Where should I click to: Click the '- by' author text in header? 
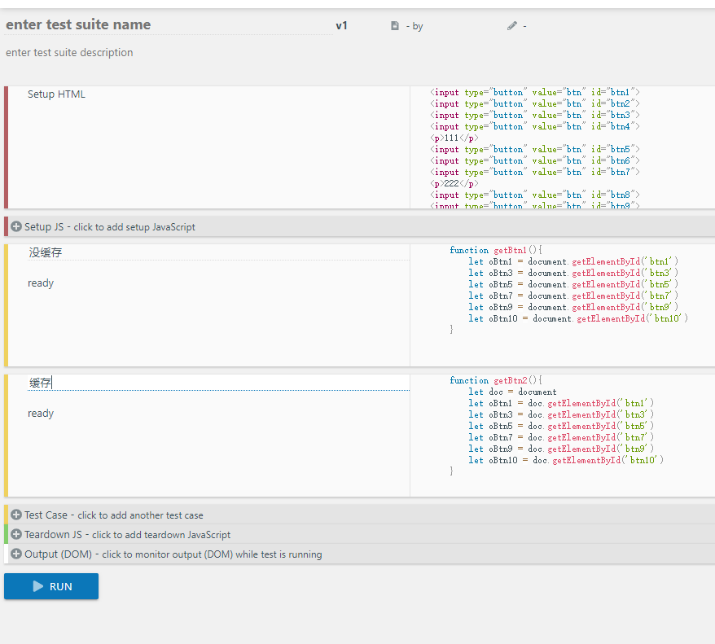click(x=415, y=26)
